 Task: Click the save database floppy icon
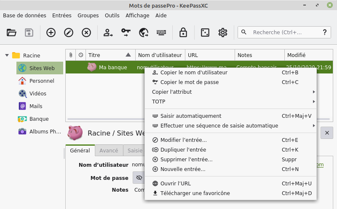tap(29, 33)
